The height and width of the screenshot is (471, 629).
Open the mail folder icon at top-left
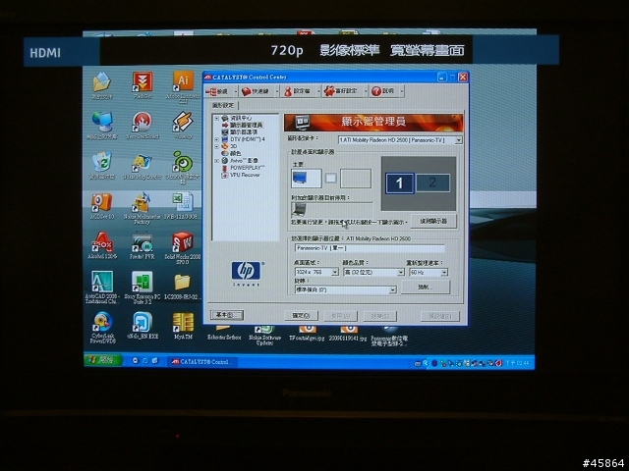click(102, 81)
